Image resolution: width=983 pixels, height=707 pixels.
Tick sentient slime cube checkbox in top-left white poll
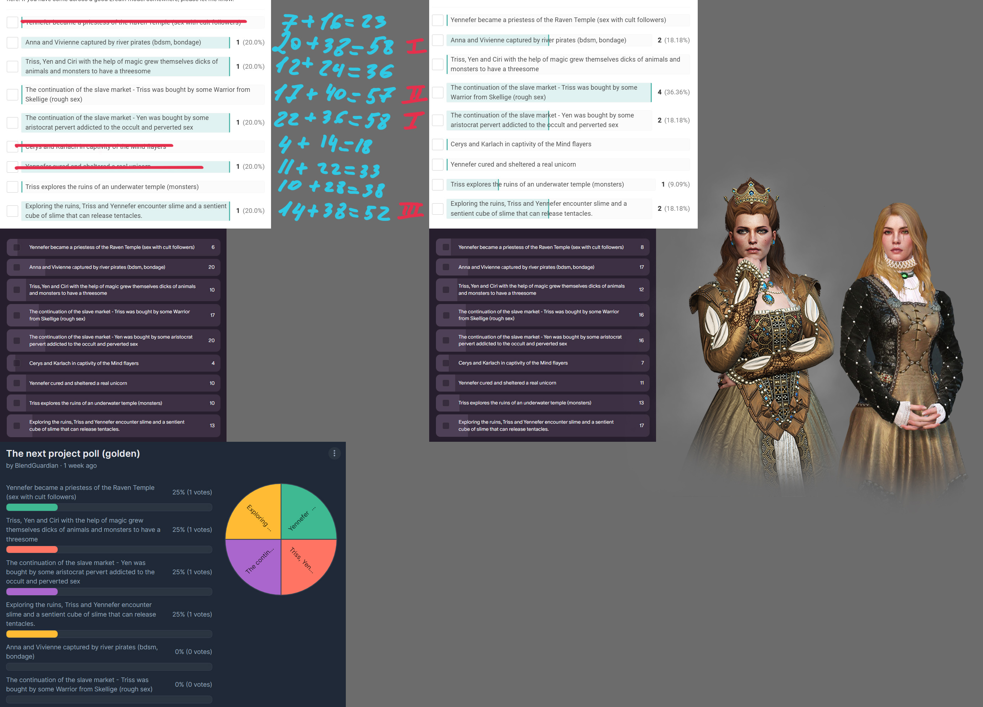(12, 210)
